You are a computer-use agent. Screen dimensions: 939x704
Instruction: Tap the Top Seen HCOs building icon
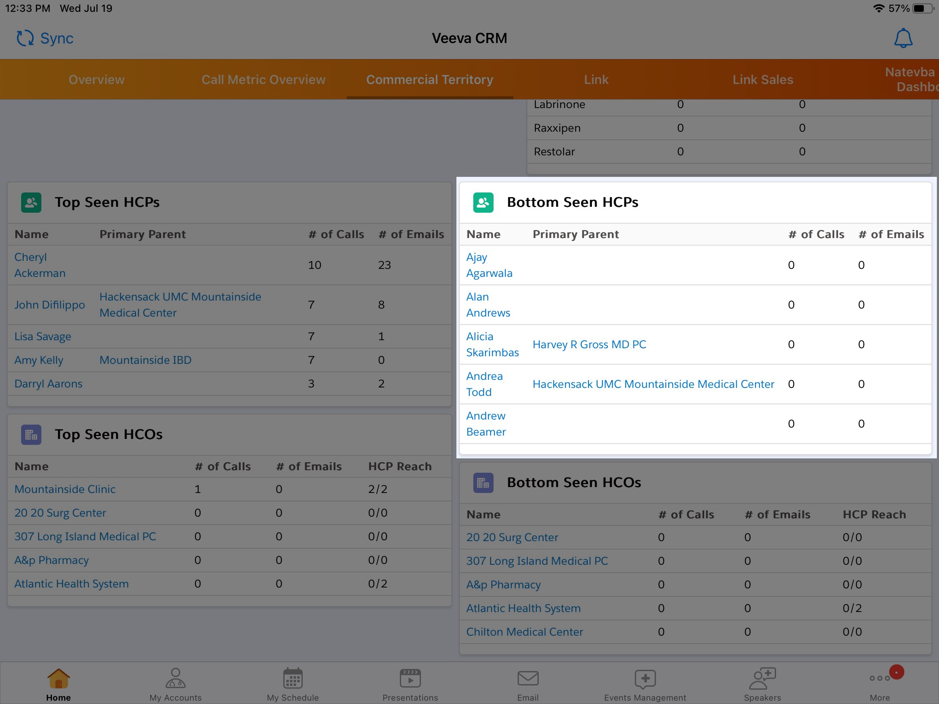[31, 435]
